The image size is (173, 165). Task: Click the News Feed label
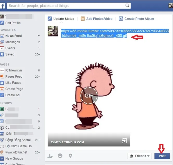click(x=14, y=36)
